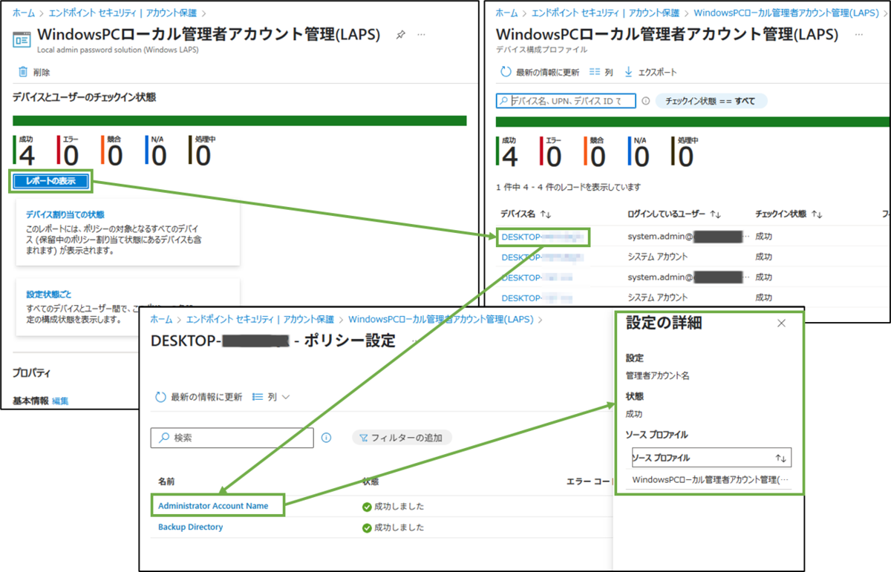Click LAPS profile breadcrumb in device report window

point(786,13)
